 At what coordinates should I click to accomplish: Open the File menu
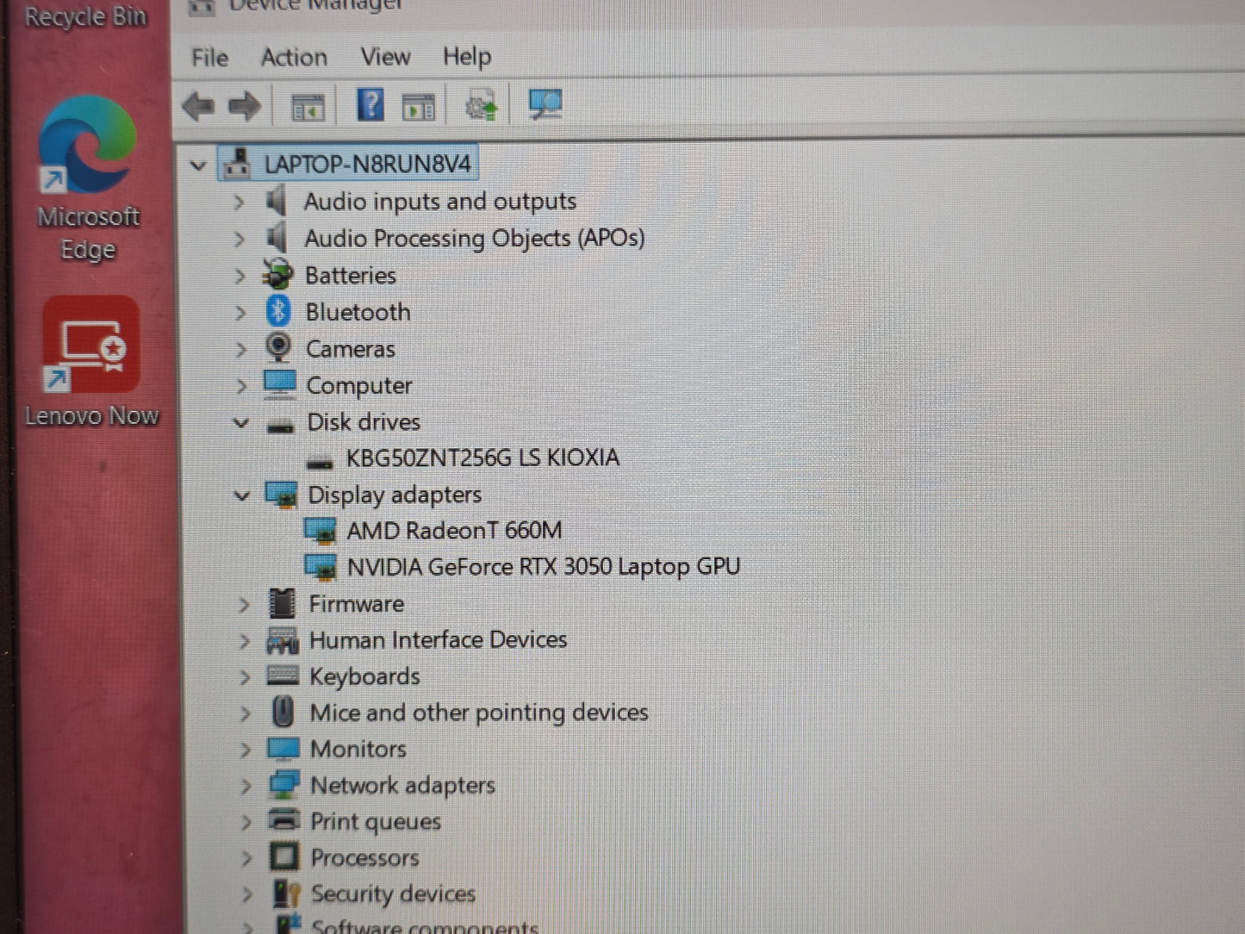(x=209, y=58)
